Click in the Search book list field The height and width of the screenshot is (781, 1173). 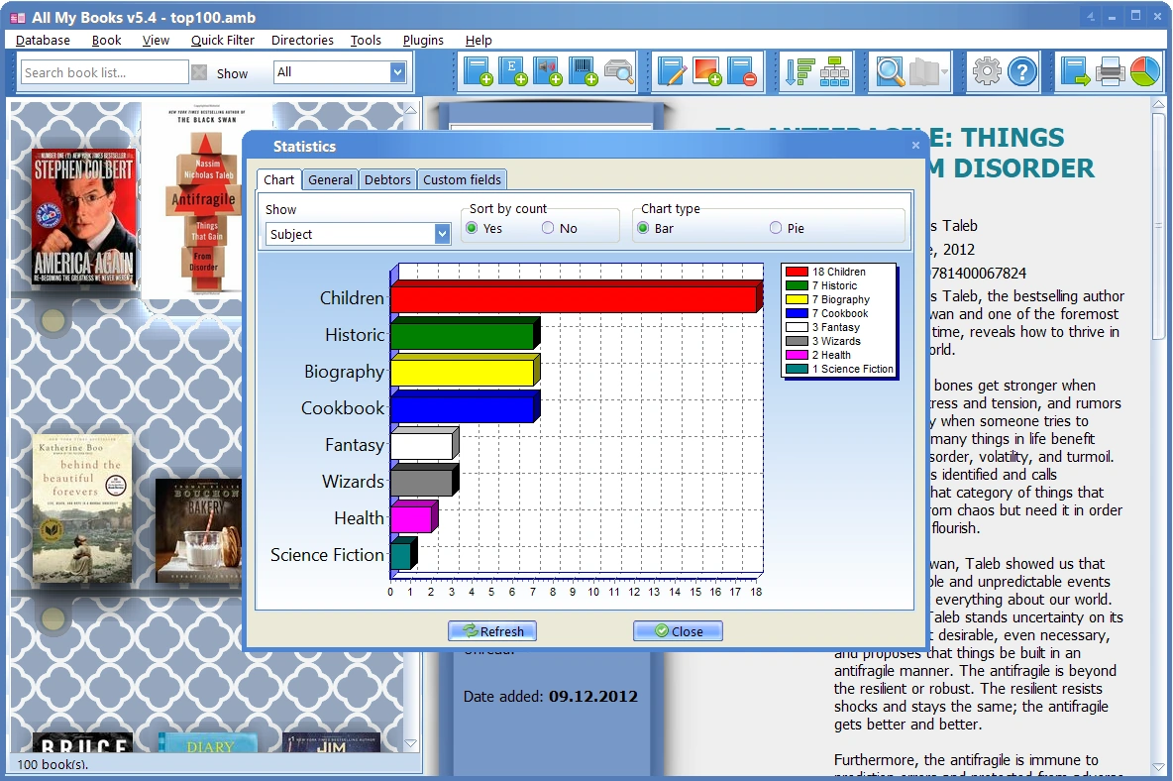(104, 72)
